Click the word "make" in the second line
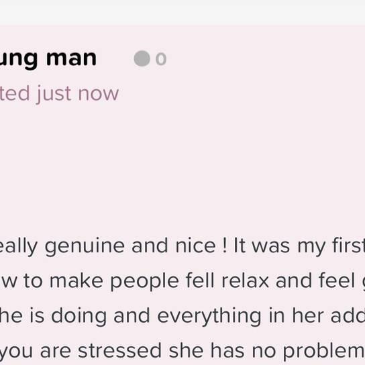365x365 pixels. pyautogui.click(x=76, y=280)
